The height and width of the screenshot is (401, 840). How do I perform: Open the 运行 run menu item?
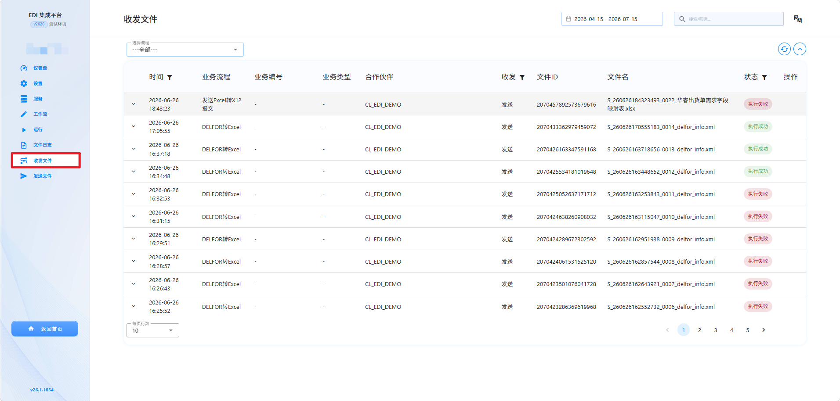click(x=38, y=129)
